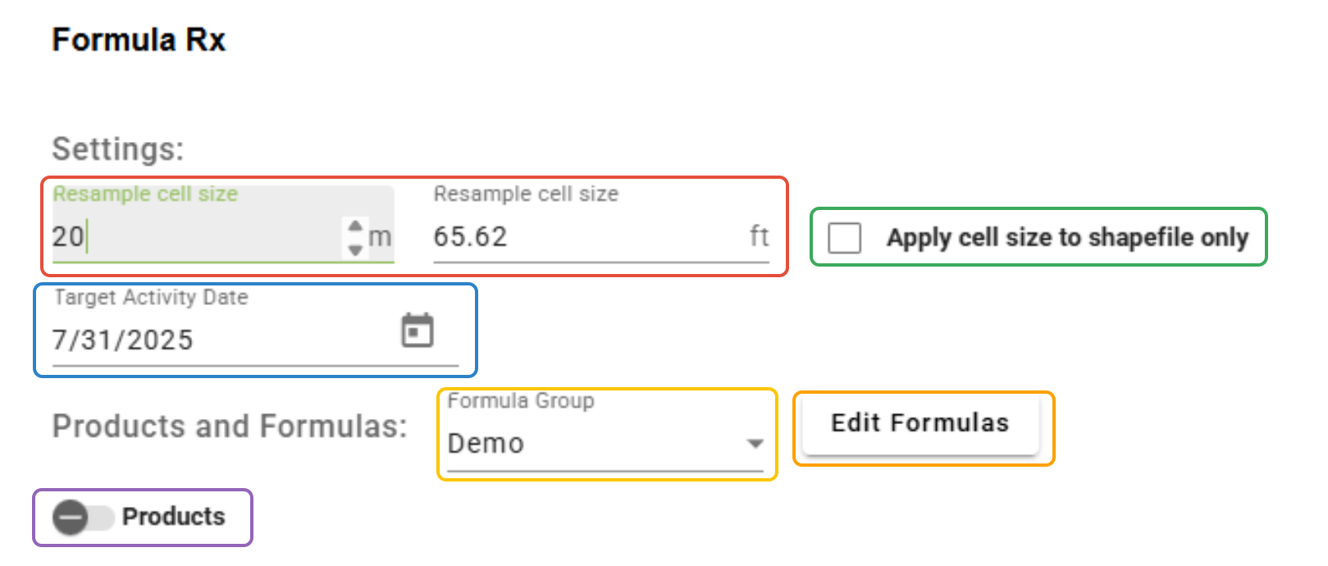Click the Formula Group field label
Image resolution: width=1328 pixels, height=566 pixels.
point(521,401)
